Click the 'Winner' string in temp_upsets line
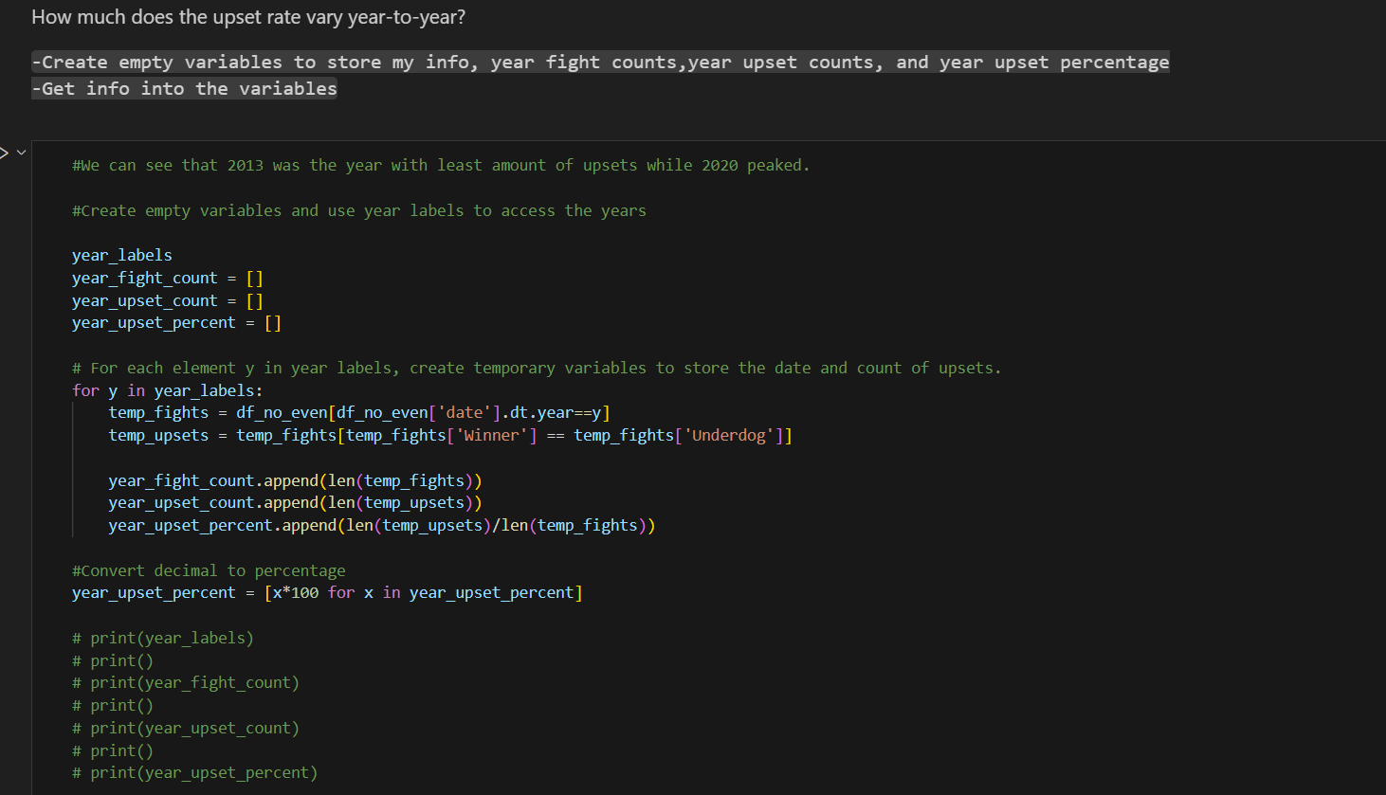This screenshot has width=1386, height=795. click(492, 436)
